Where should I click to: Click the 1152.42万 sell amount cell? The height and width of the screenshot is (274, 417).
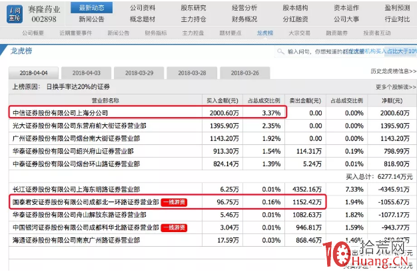[307, 202]
